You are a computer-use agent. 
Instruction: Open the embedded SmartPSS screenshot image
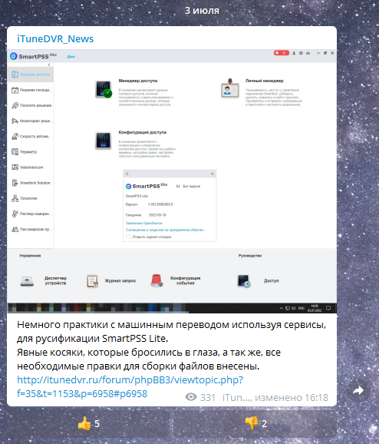click(x=172, y=181)
